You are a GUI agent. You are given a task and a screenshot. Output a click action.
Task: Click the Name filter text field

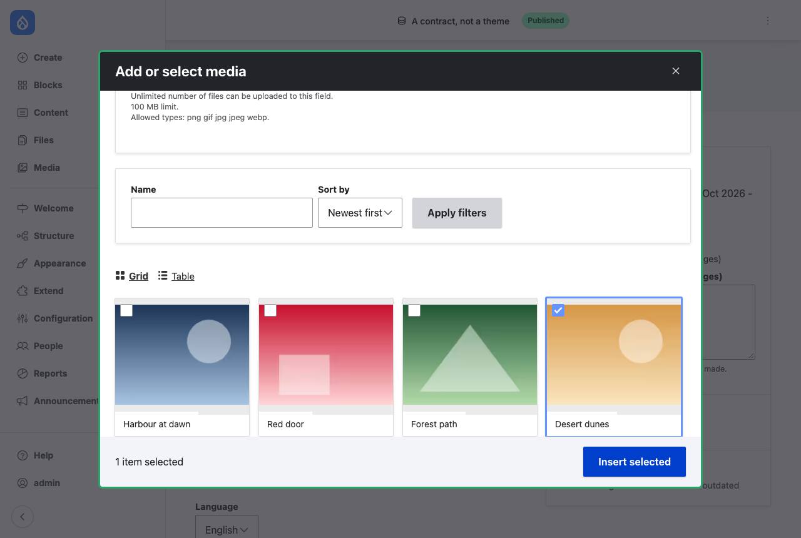coord(222,213)
